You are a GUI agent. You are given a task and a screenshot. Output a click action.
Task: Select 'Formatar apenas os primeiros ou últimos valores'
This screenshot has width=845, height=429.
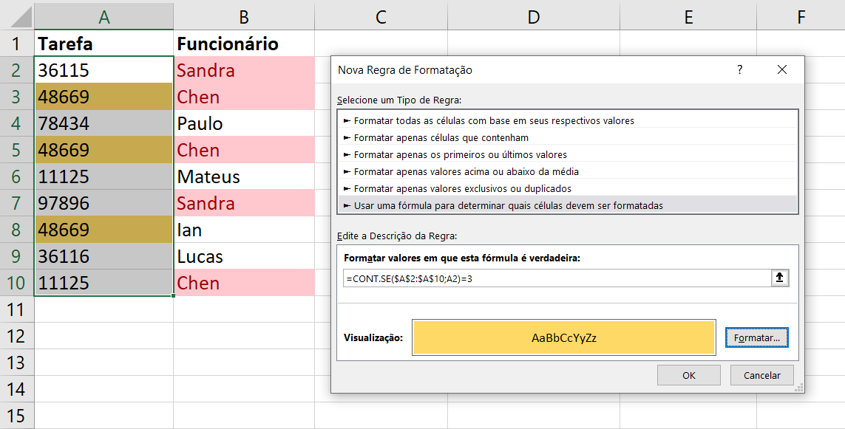pos(567,154)
